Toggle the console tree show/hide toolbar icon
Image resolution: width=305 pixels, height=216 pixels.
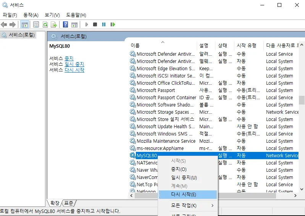click(25, 24)
